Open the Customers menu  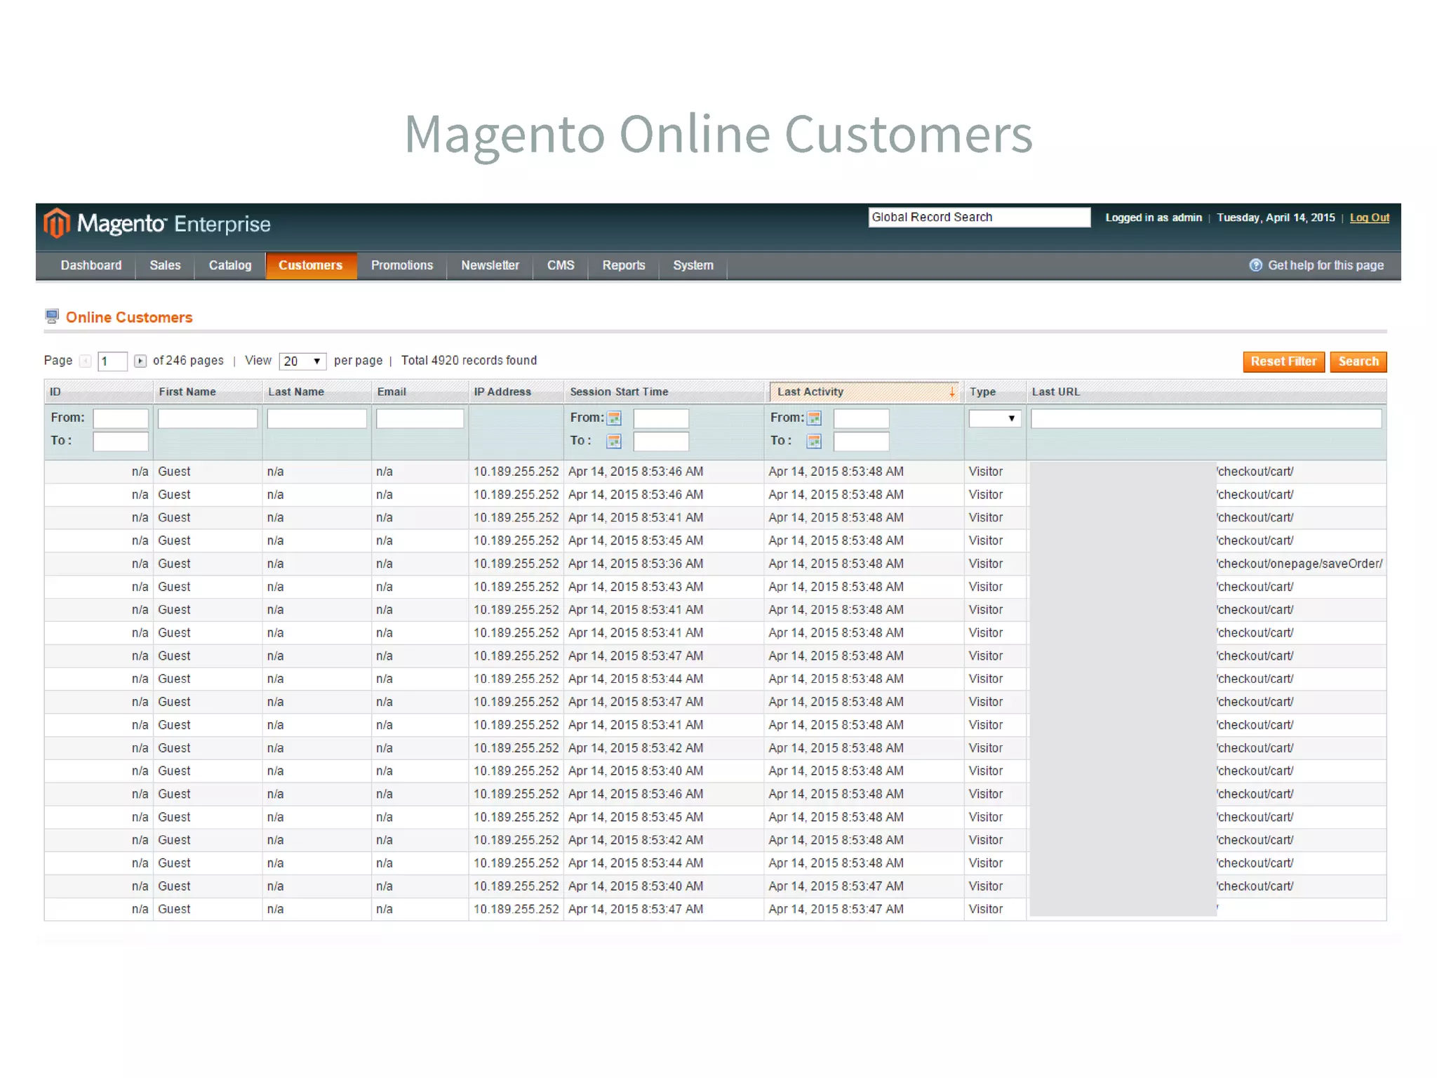click(310, 265)
